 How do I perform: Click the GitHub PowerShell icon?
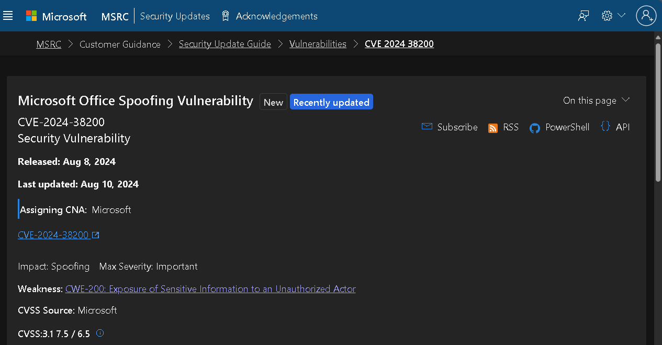(x=535, y=128)
